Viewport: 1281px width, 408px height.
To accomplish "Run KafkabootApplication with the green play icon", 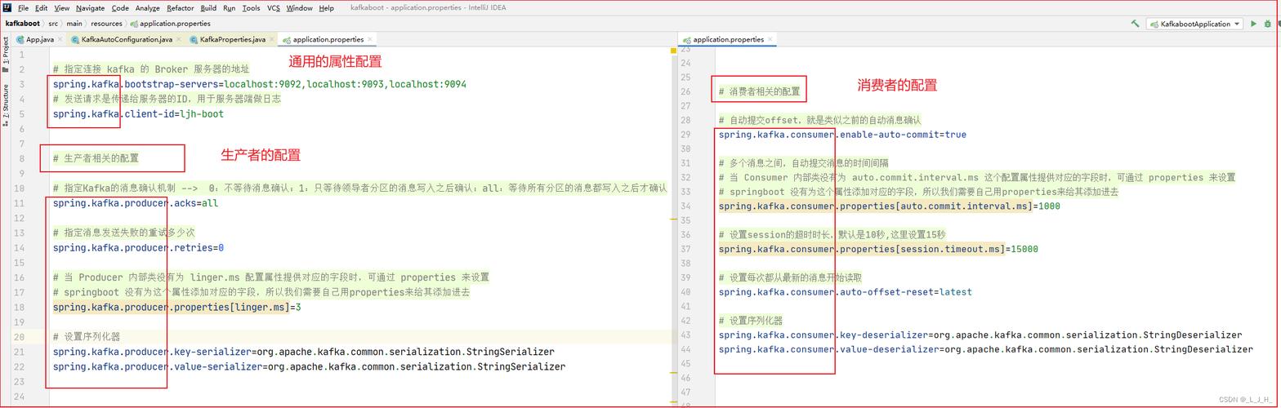I will coord(1253,24).
